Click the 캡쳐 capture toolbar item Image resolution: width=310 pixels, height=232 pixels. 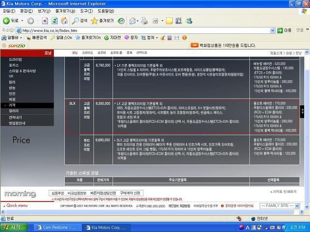(148, 38)
